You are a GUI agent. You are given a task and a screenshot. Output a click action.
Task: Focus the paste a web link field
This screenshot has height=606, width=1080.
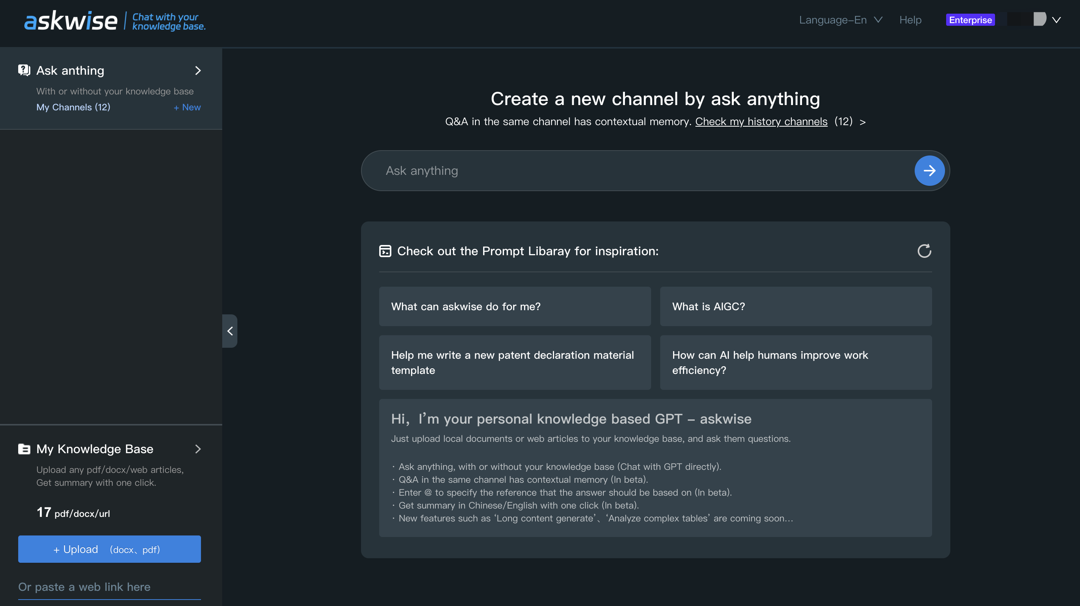tap(110, 587)
